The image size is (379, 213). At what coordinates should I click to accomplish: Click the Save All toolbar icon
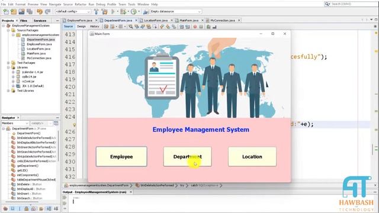click(x=30, y=11)
